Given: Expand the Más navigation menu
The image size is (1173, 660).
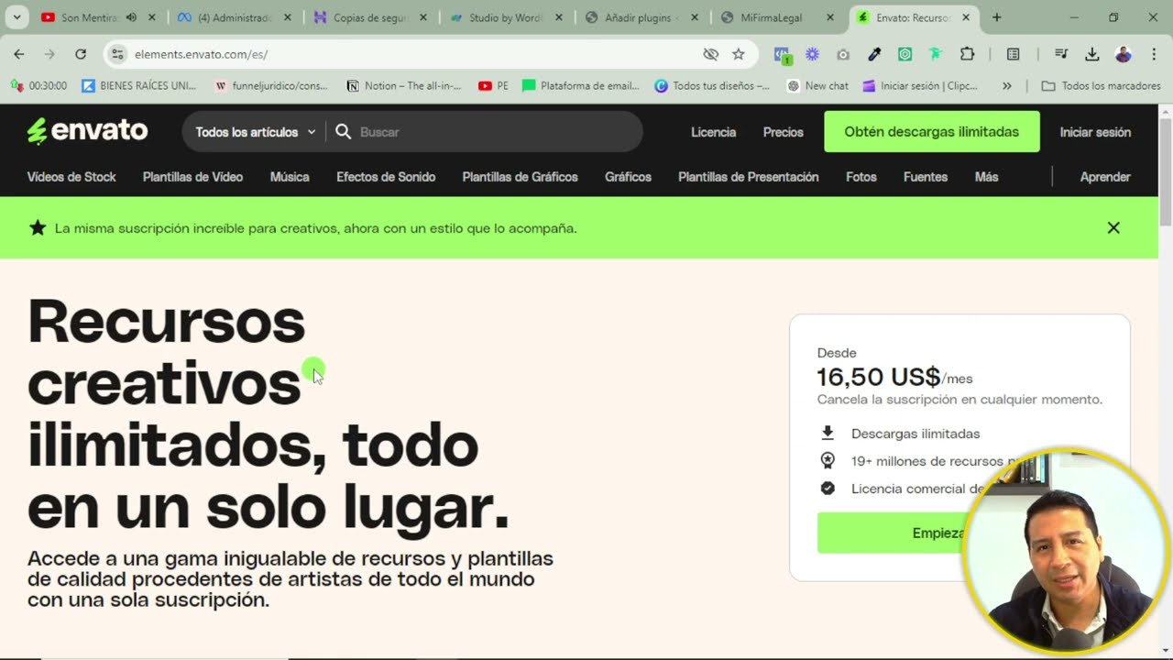Looking at the screenshot, I should [x=986, y=177].
